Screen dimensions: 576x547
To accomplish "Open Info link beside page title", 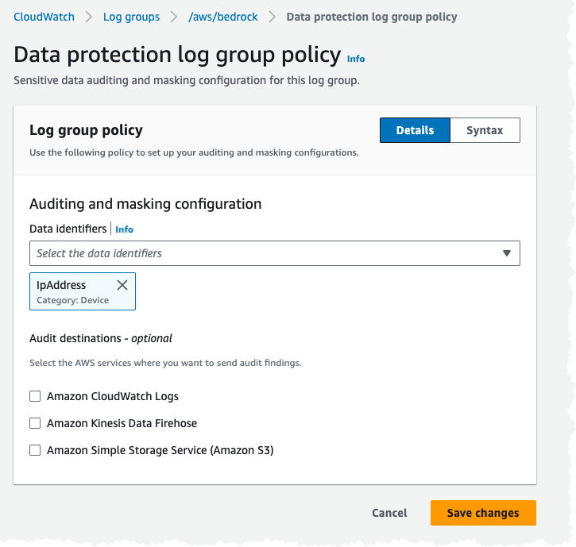I will click(x=356, y=59).
